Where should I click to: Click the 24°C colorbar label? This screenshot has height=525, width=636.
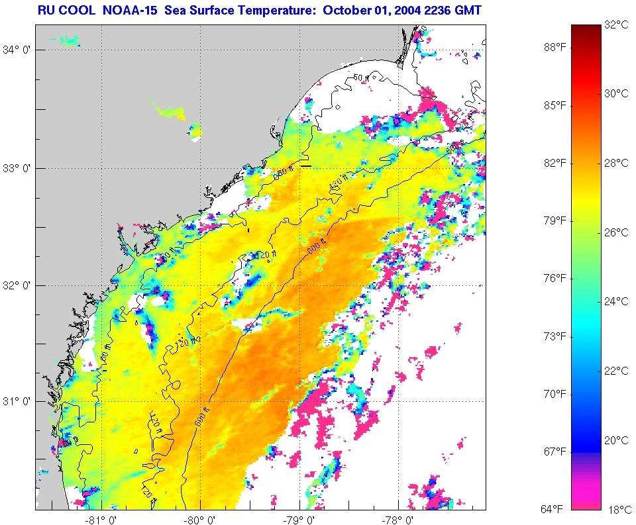[x=616, y=301]
